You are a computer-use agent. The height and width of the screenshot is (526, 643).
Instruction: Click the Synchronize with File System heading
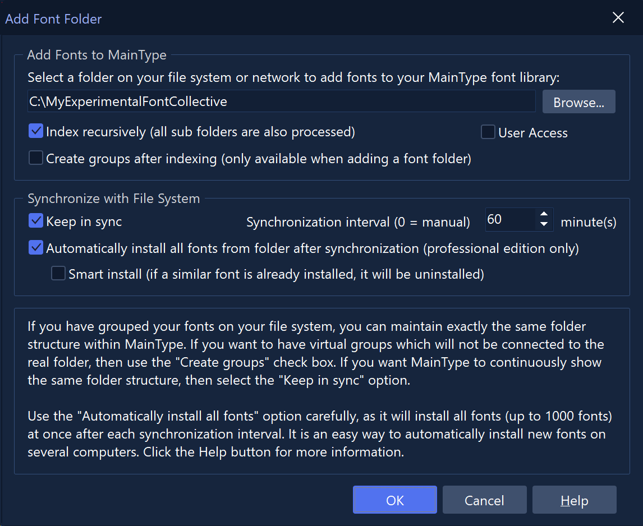pos(113,199)
